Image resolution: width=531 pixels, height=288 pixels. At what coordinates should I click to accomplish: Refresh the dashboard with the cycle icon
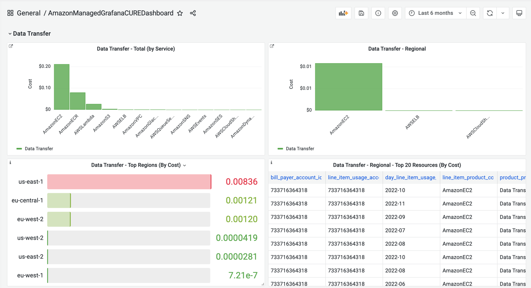tap(489, 13)
